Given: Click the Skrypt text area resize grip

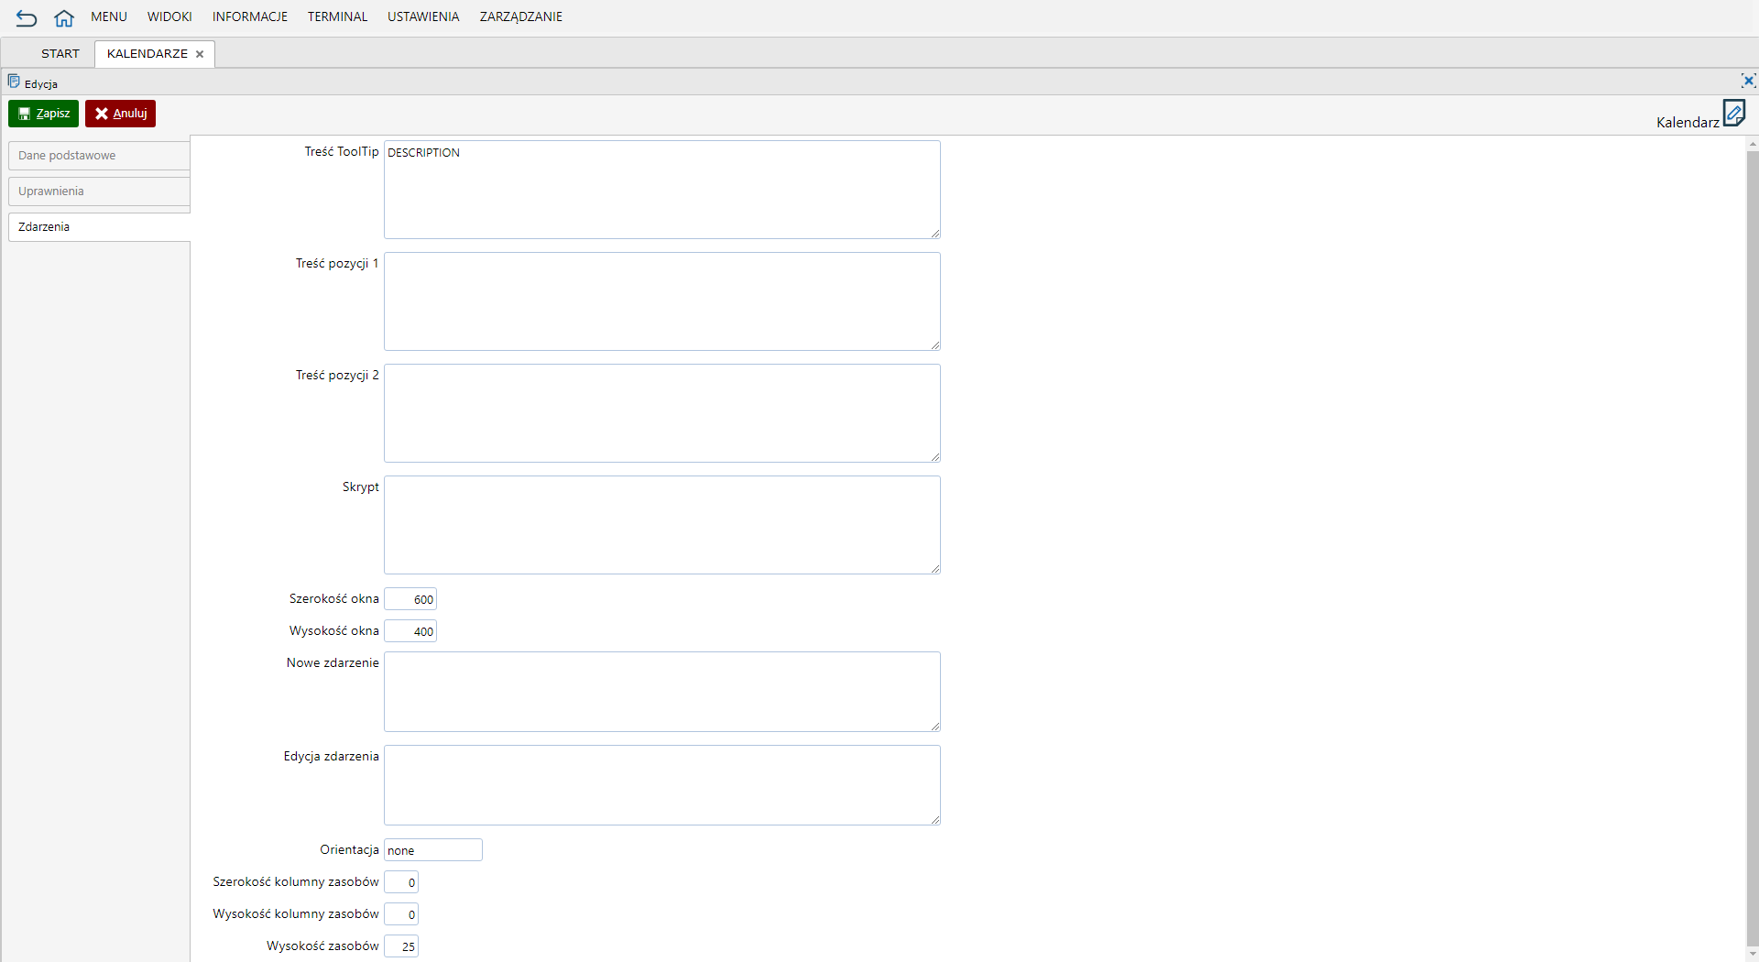Looking at the screenshot, I should coord(935,569).
